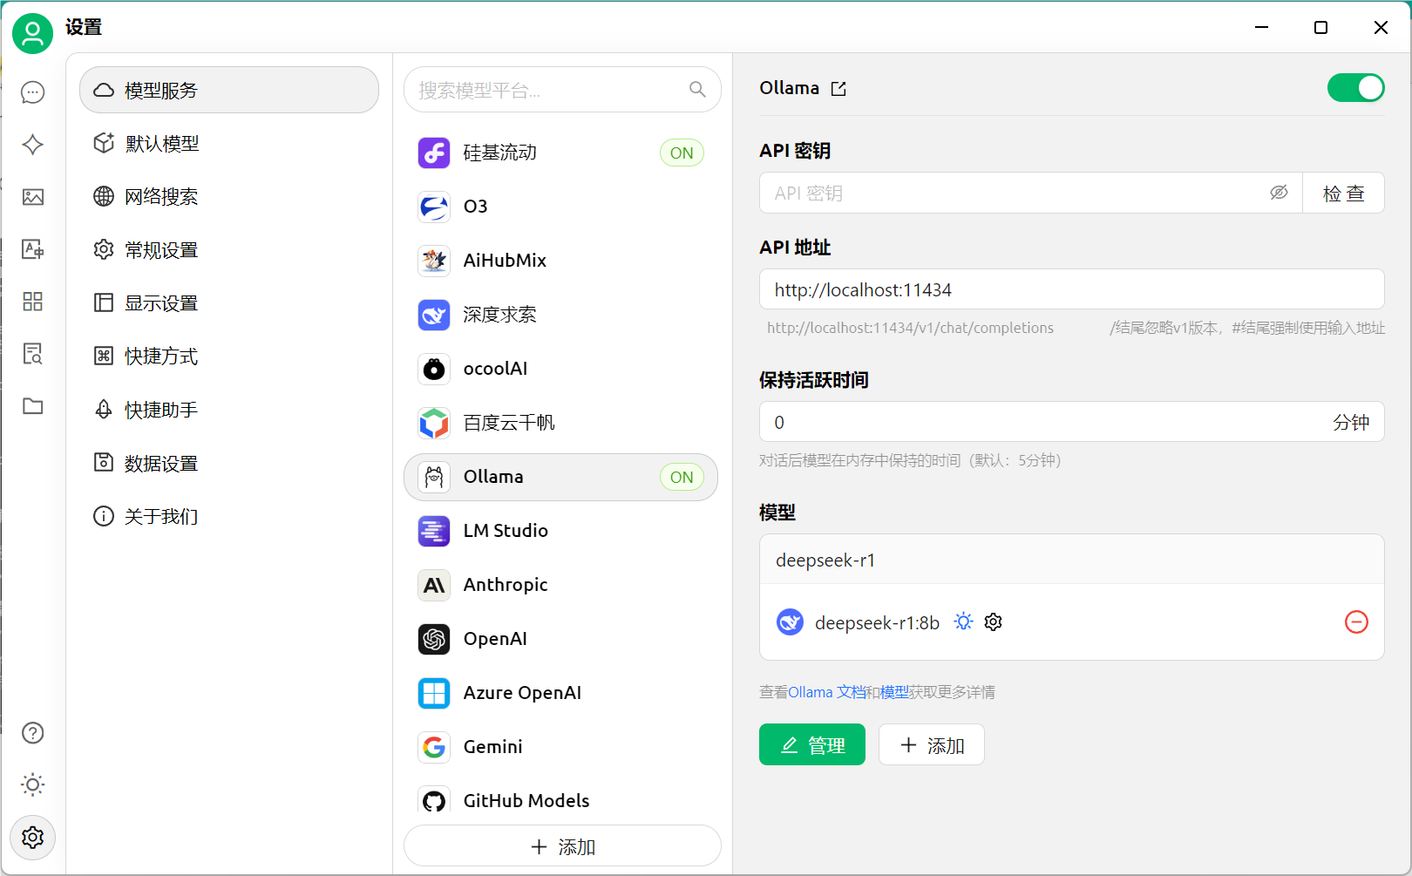Click the deepseek-r1:8b model logo
Image resolution: width=1412 pixels, height=876 pixels.
[x=790, y=622]
